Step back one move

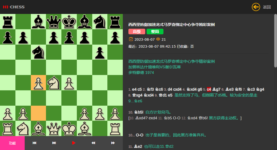(93, 143)
